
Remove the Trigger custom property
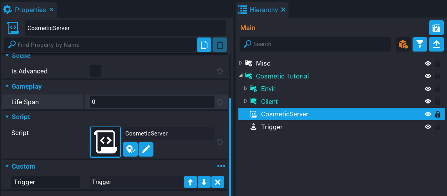click(218, 182)
